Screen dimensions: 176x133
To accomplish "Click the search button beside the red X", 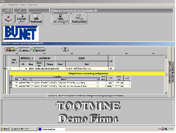I will pyautogui.click(x=24, y=50).
